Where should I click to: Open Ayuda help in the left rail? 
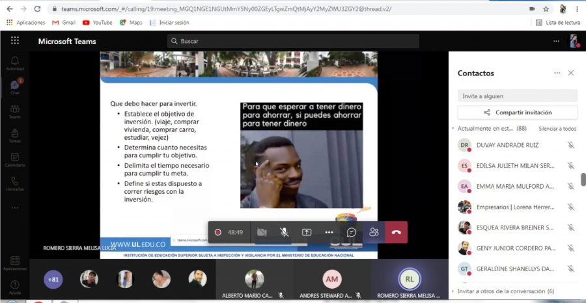click(14, 287)
